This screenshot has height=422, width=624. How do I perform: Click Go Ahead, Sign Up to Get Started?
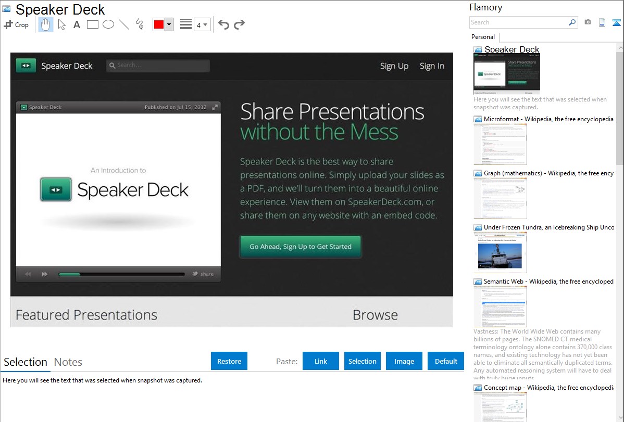pos(301,247)
